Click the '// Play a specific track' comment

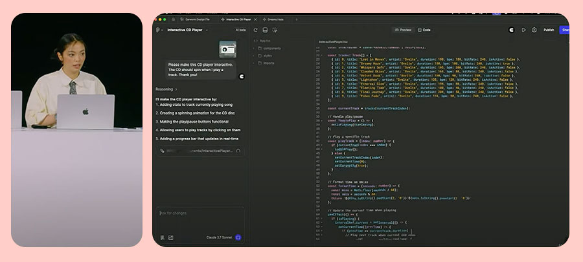(x=347, y=136)
